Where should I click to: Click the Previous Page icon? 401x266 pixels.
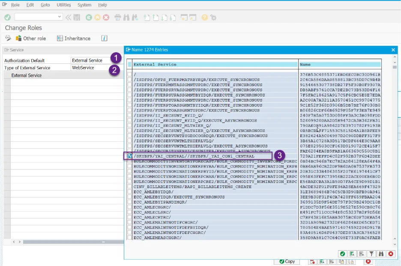point(156,18)
